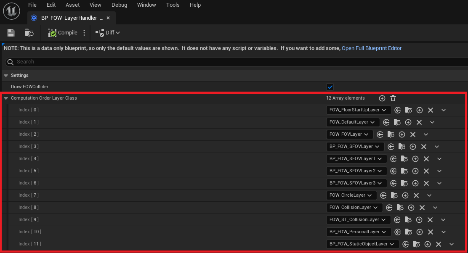
Task: Focus the Search details field
Action: (236, 62)
